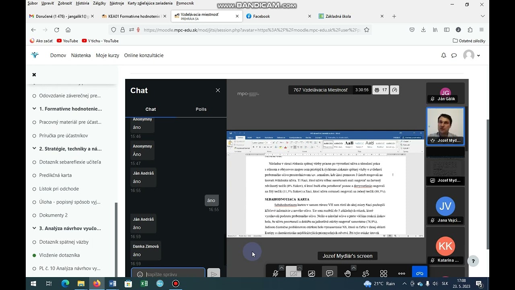This screenshot has width=515, height=290.
Task: Collapse section 3. Analýza návrhov vyučo
Action: tap(35, 228)
